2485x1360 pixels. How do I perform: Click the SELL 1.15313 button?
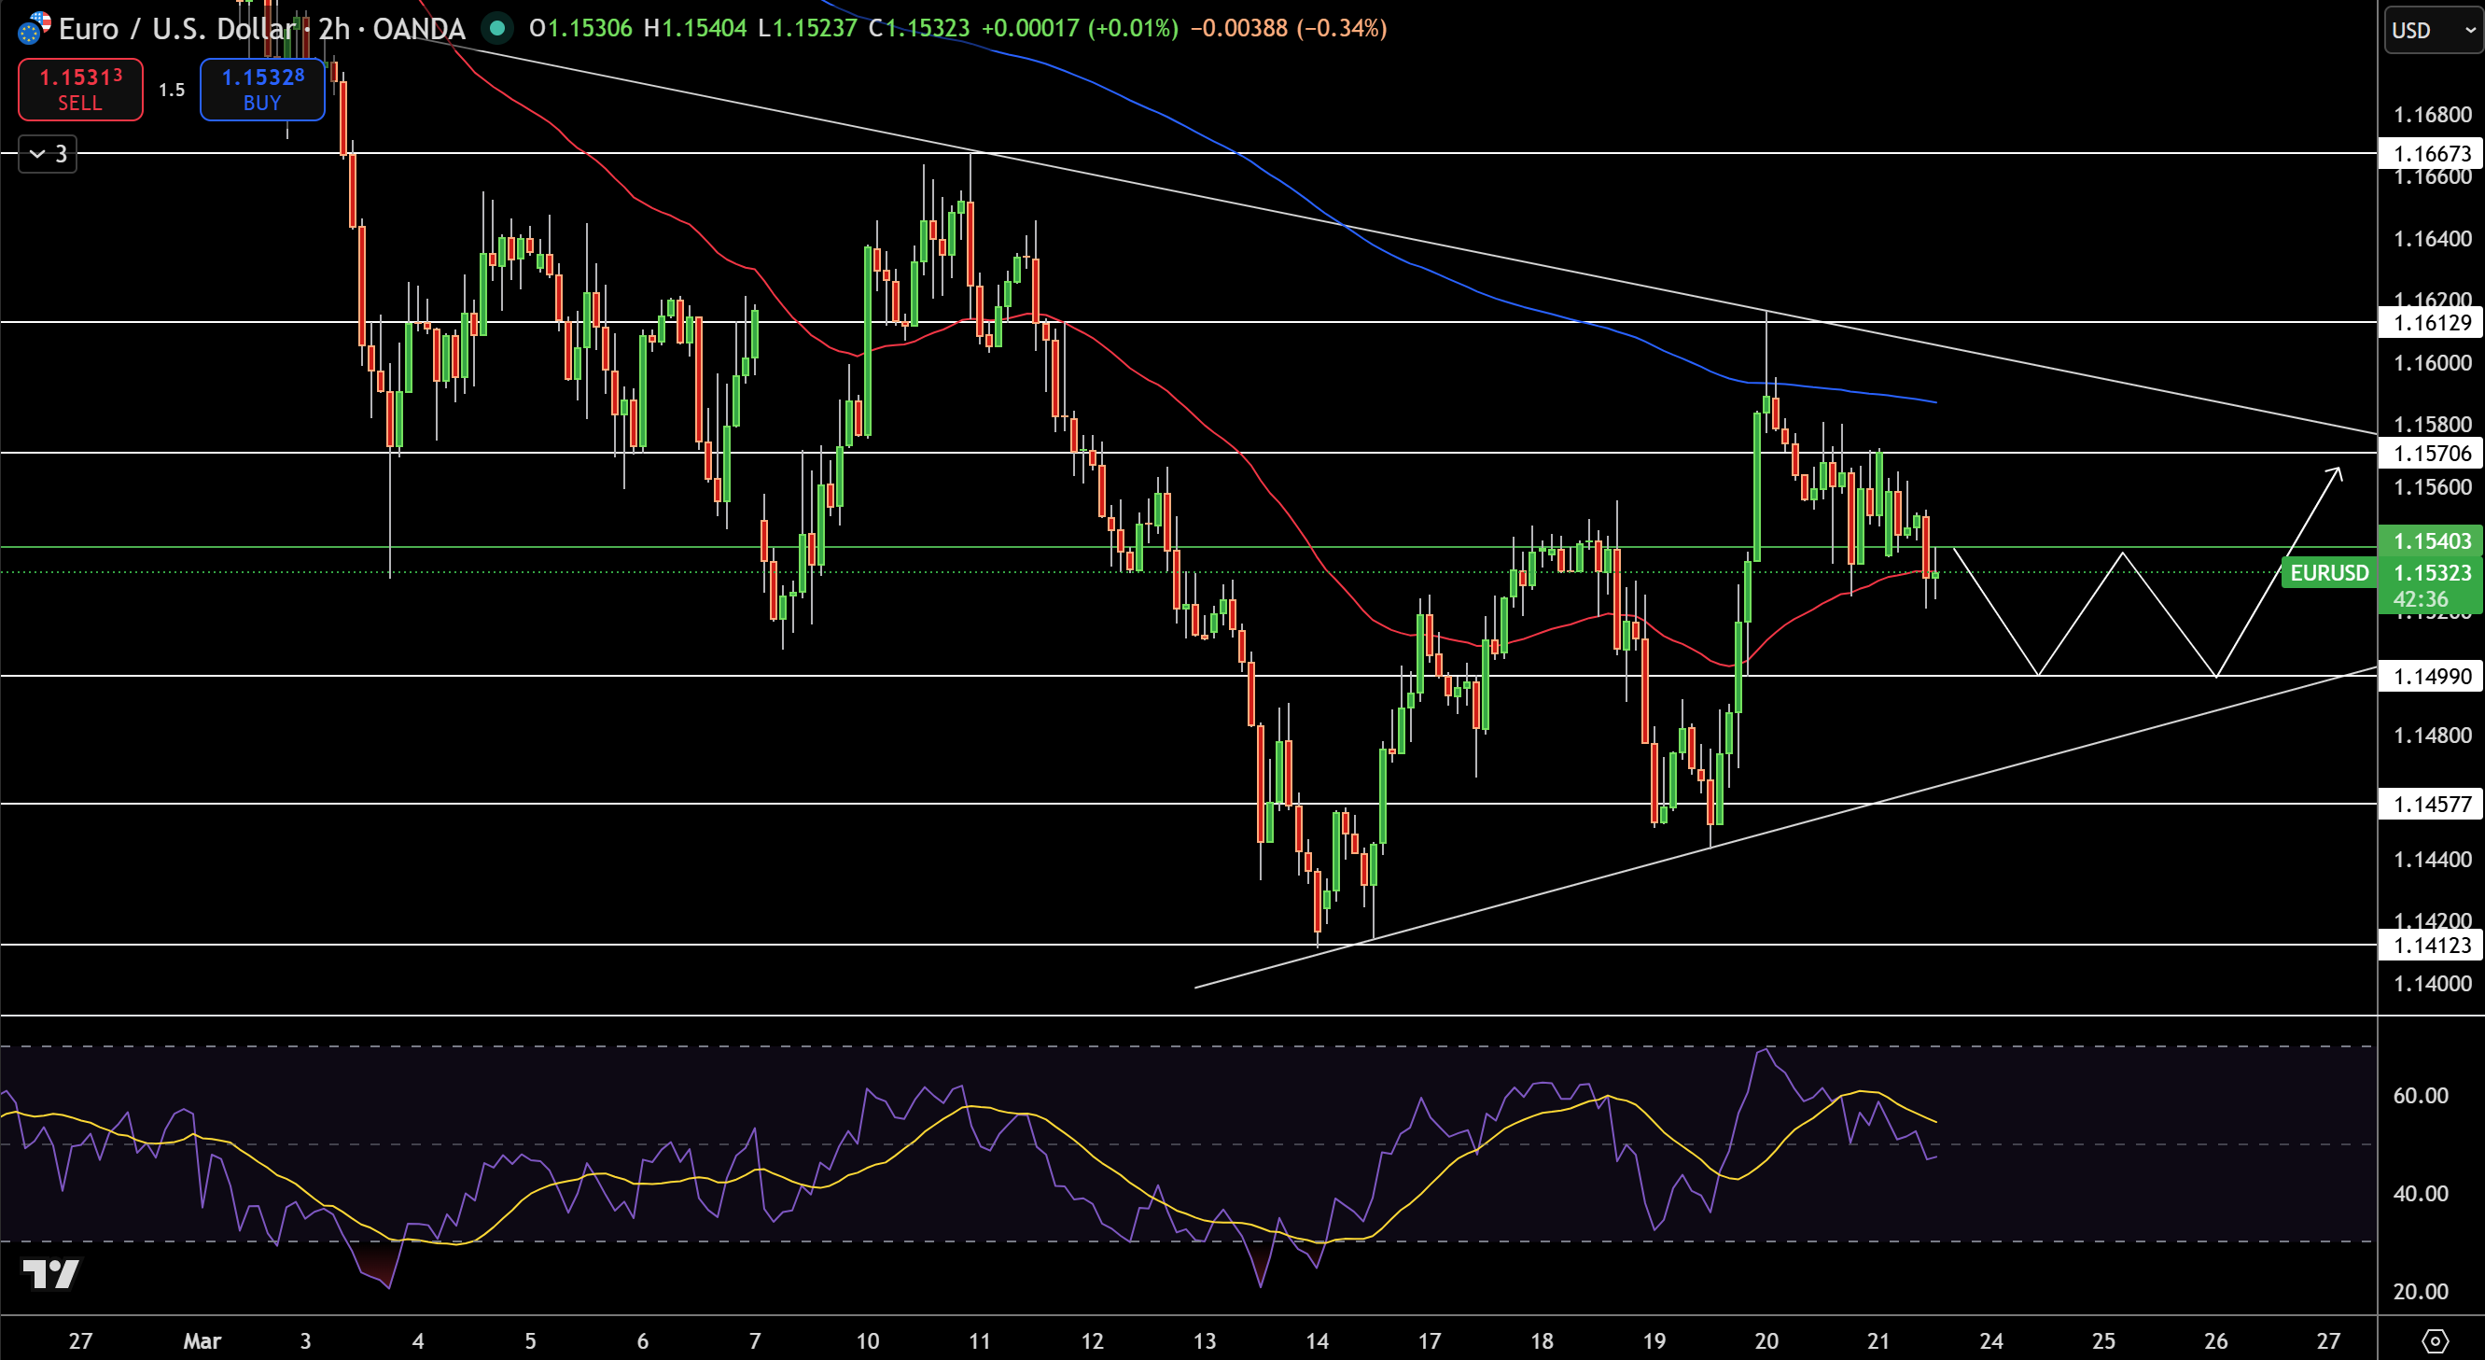click(x=80, y=89)
